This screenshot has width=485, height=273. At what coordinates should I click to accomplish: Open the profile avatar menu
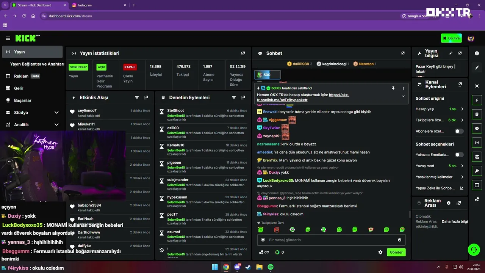tap(471, 38)
